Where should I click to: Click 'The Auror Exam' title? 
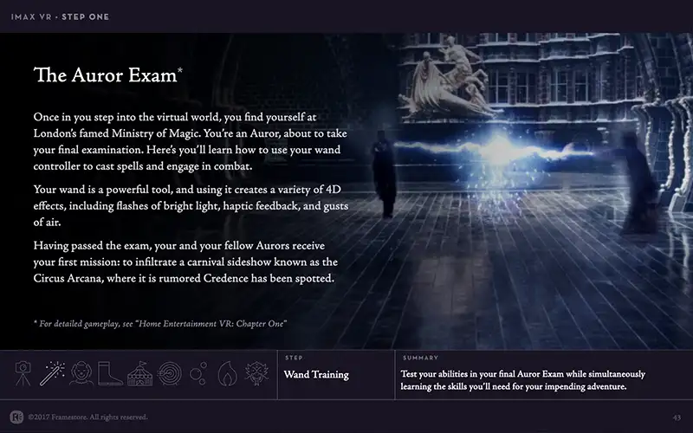point(107,75)
